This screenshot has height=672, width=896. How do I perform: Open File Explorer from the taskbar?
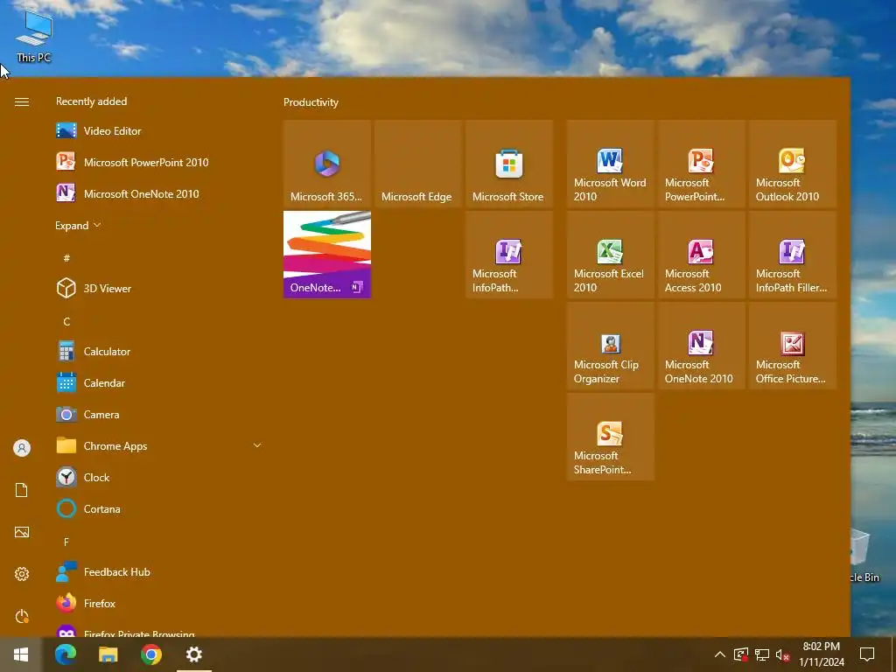108,654
